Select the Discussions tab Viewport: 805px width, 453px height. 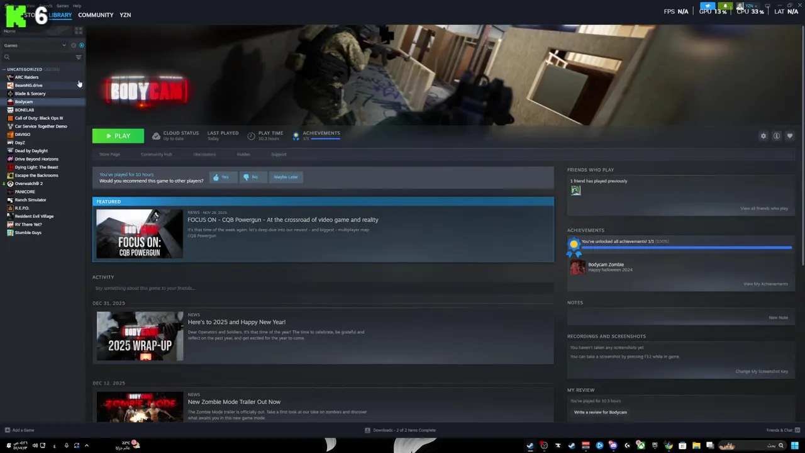coord(204,154)
